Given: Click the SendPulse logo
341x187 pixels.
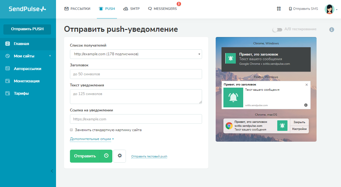Looking at the screenshot, I should [28, 9].
